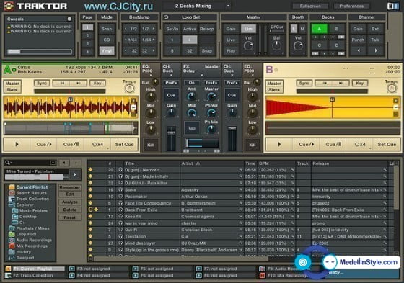Screen dimensions: 404x283
Task: Adjust left channel volume fader
Action: click(x=171, y=132)
